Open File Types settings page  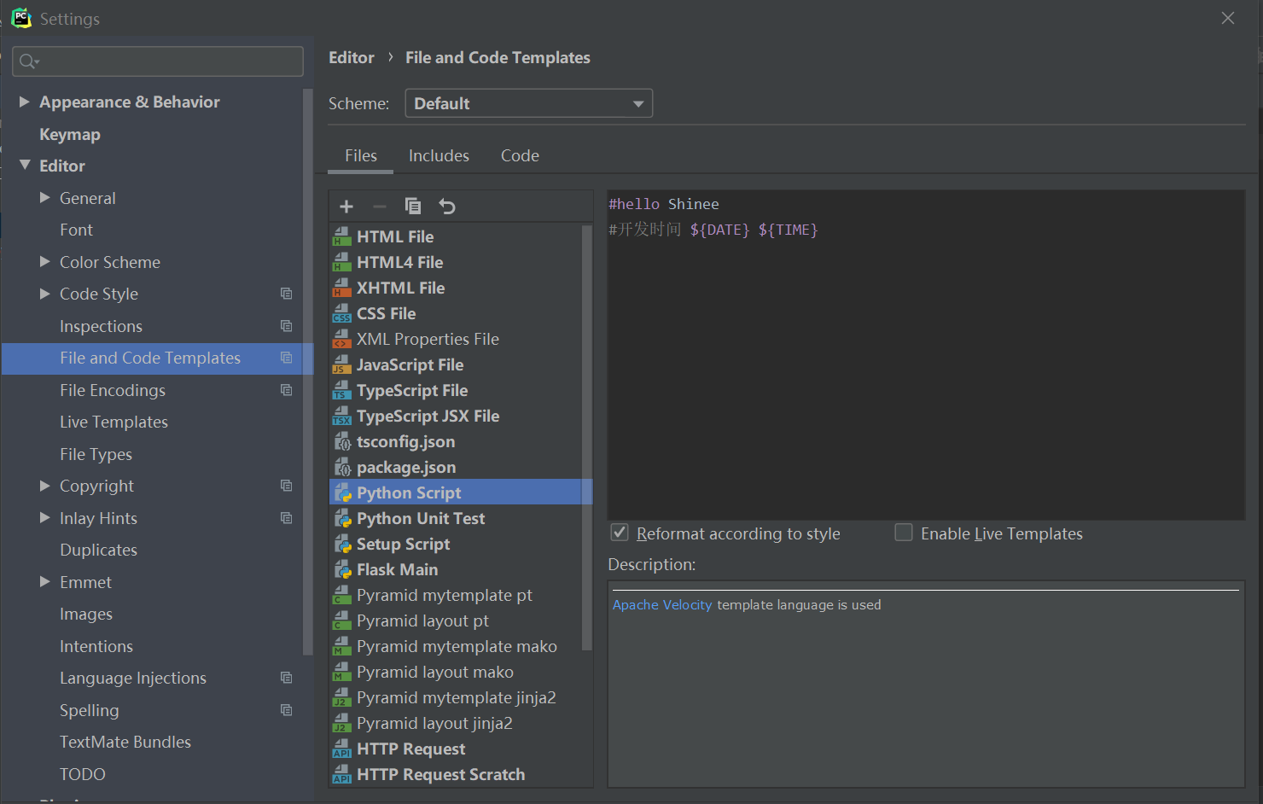point(96,454)
